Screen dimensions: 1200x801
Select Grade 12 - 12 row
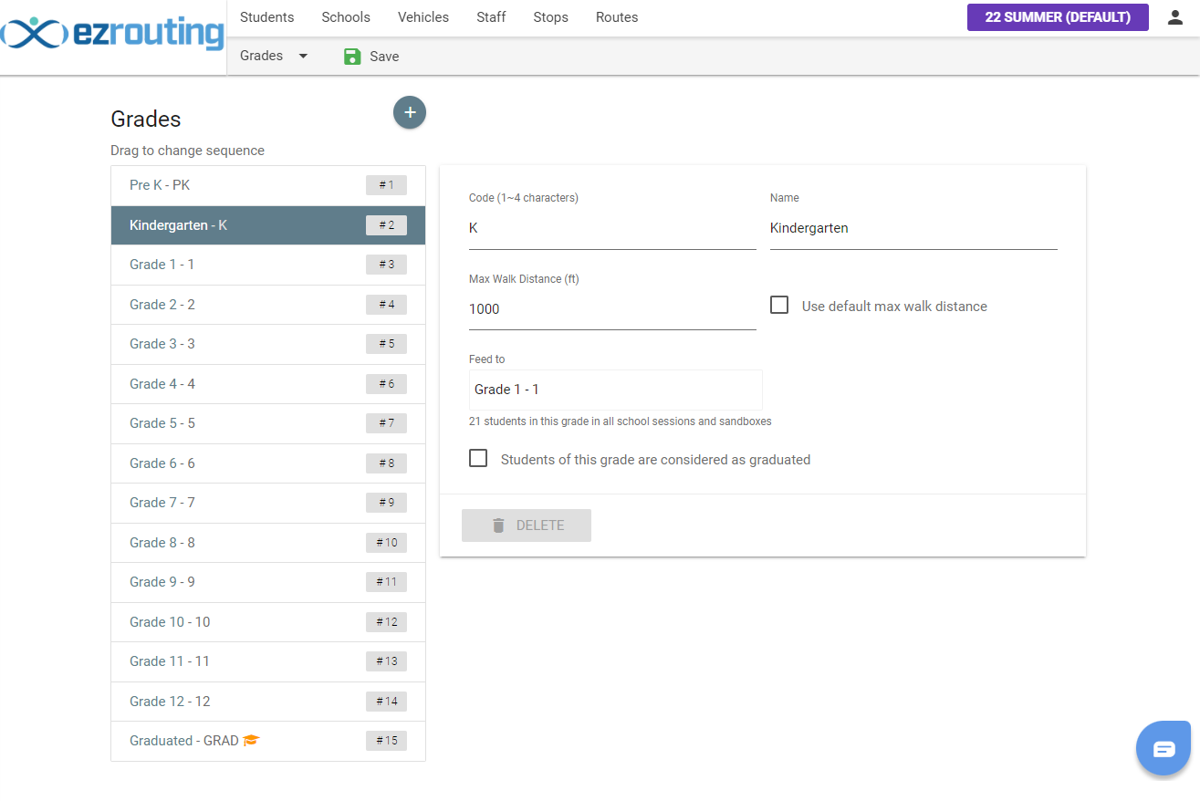click(x=268, y=702)
